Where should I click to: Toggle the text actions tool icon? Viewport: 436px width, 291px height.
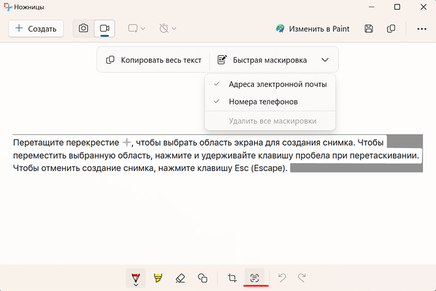click(255, 277)
